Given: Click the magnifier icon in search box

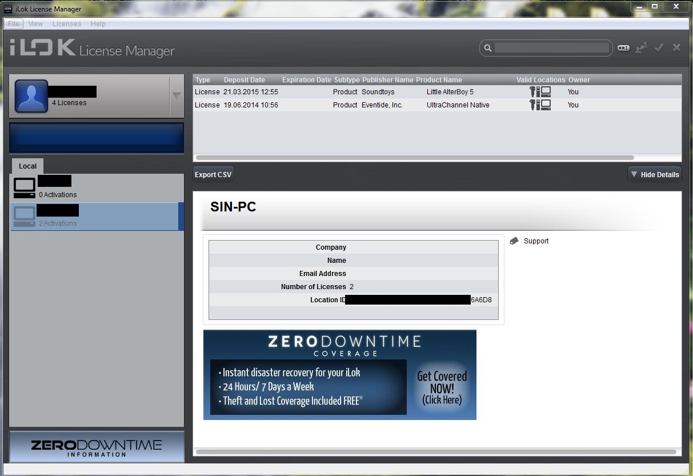Looking at the screenshot, I should tap(488, 49).
